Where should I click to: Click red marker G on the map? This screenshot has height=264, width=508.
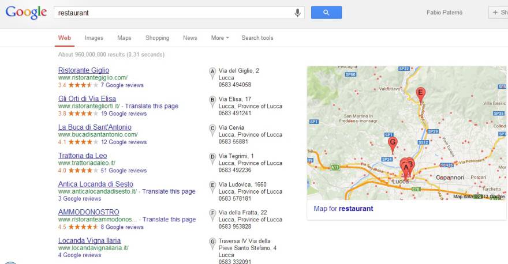pos(393,144)
